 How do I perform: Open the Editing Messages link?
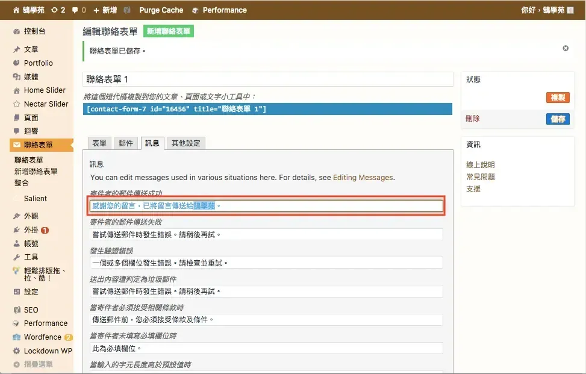[363, 178]
